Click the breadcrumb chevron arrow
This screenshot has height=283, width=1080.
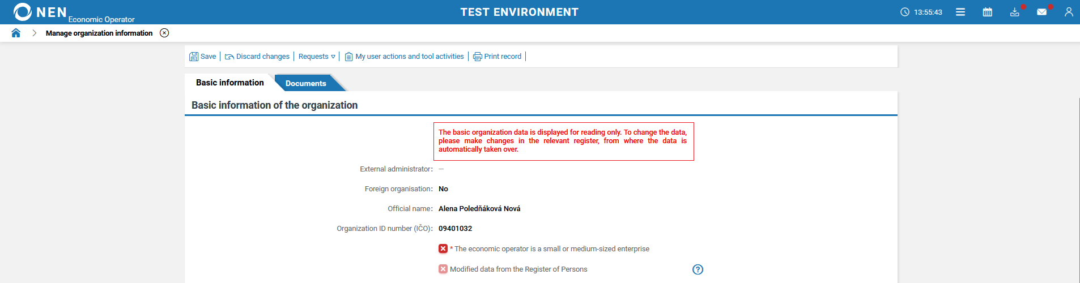click(34, 33)
